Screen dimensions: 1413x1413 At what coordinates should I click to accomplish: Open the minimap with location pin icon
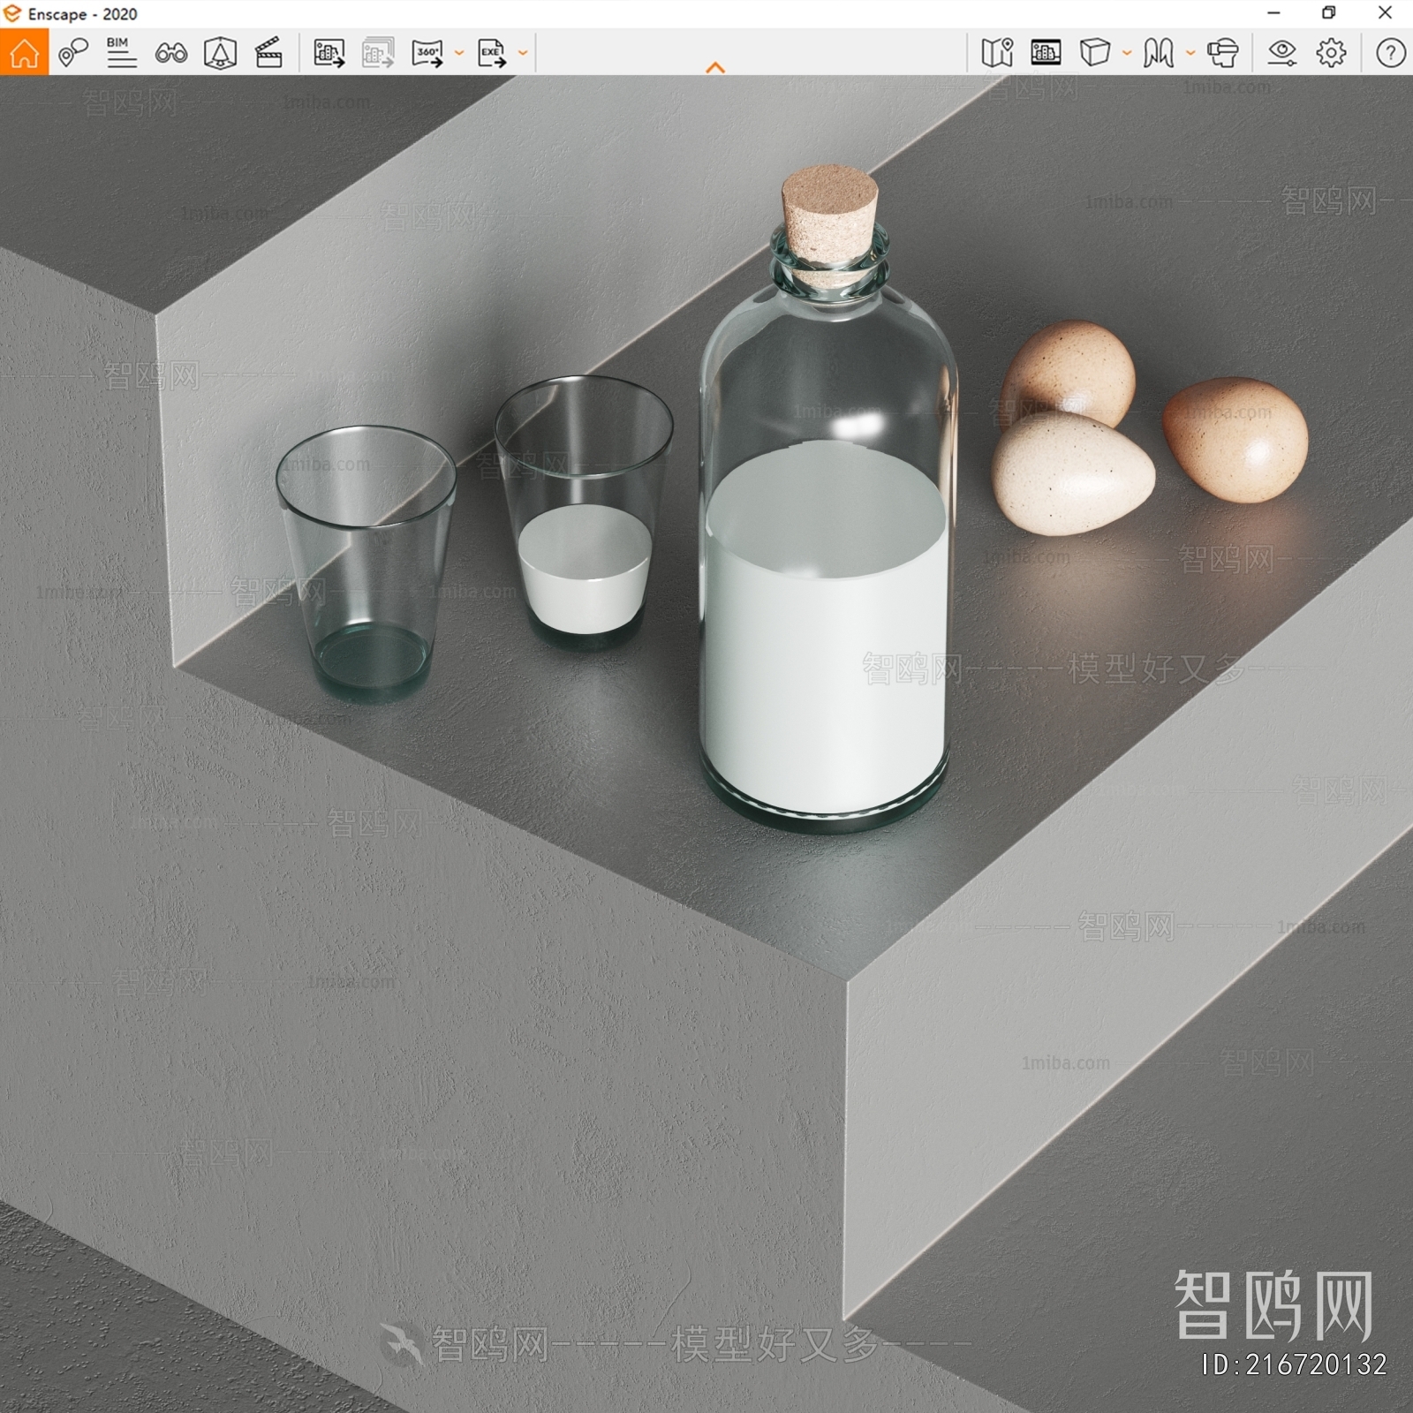pyautogui.click(x=997, y=53)
